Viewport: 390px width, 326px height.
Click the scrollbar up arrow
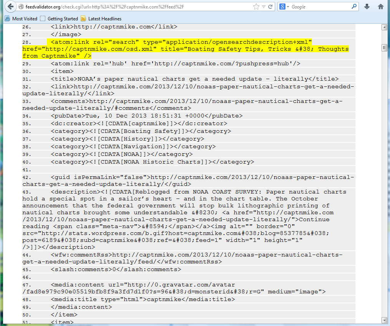384,27
